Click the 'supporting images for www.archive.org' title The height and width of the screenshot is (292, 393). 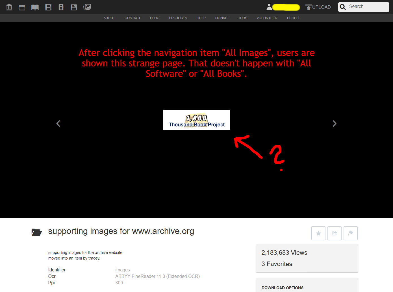tap(121, 231)
